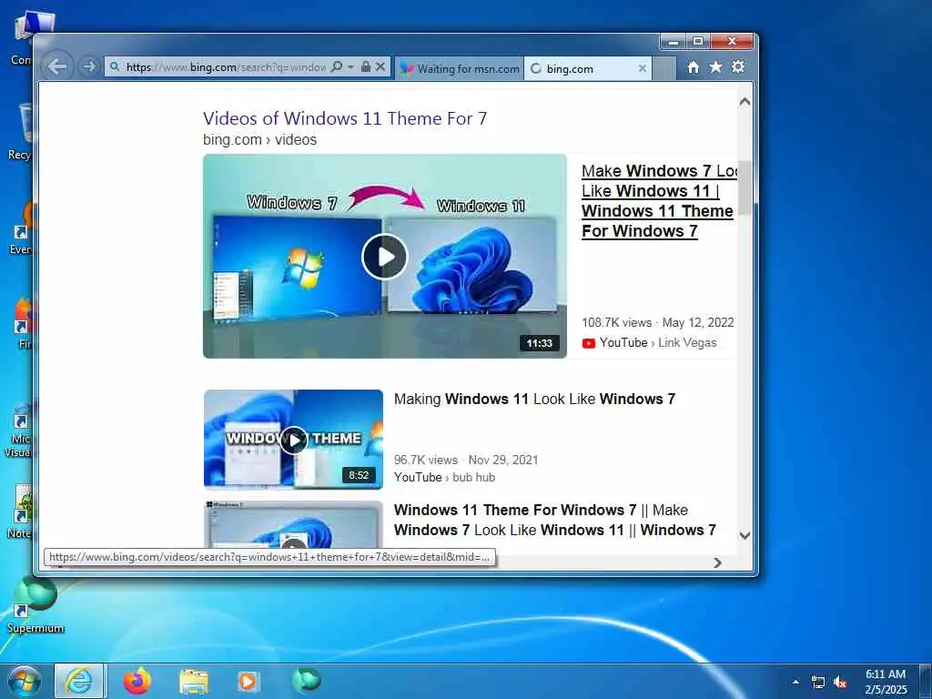Click the third video thumbnail at the bottom
Viewport: 932px width, 699px height.
(294, 524)
